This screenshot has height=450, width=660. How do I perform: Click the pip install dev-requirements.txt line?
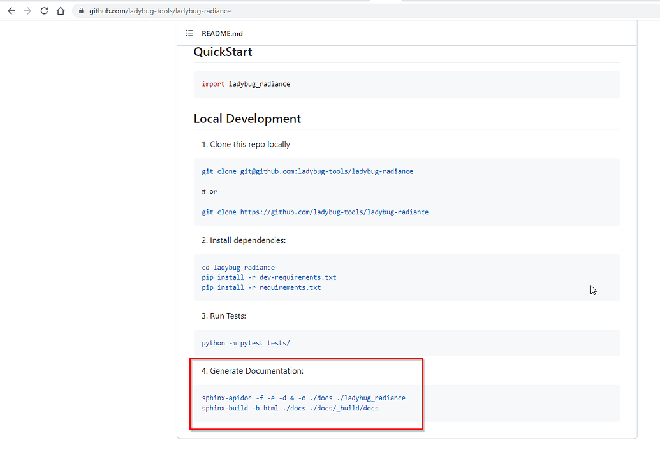click(268, 278)
